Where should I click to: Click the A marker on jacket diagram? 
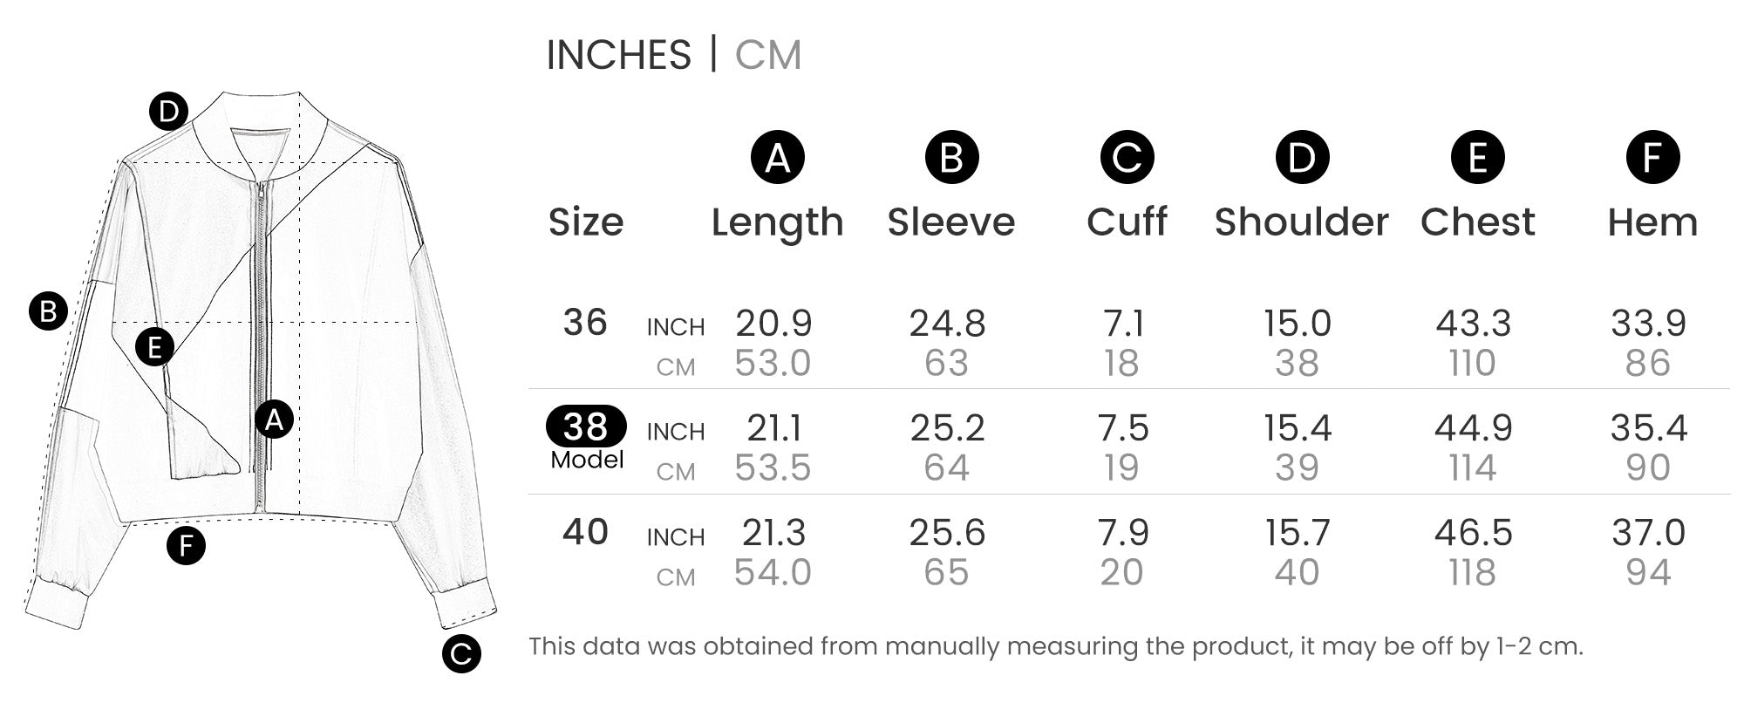click(x=274, y=420)
